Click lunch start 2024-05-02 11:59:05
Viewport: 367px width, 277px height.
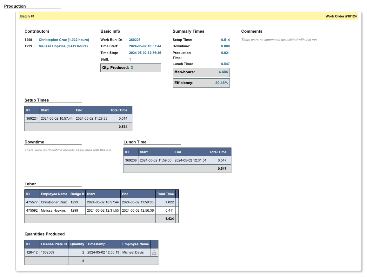[x=156, y=160]
